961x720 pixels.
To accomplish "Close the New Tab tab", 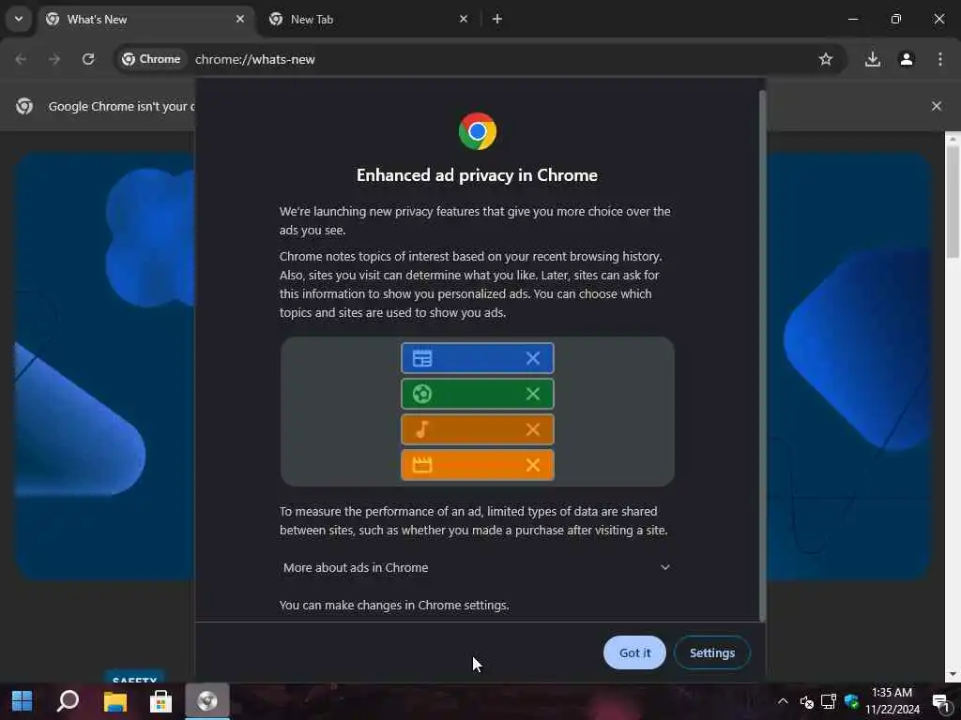I will (464, 19).
